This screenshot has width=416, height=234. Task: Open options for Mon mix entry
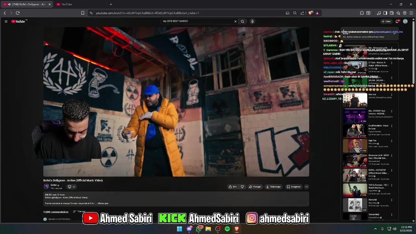coord(392,95)
